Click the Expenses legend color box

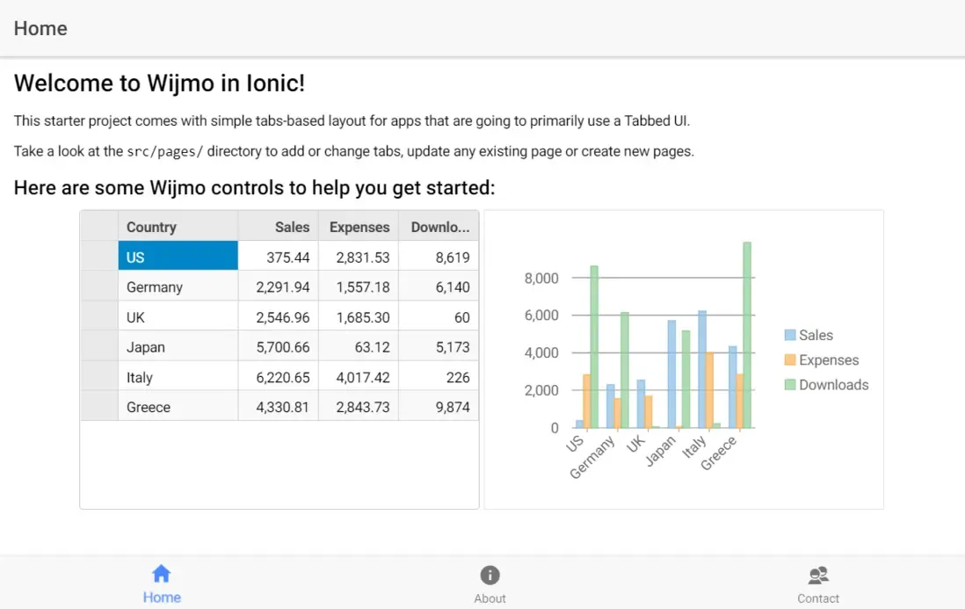coord(790,360)
